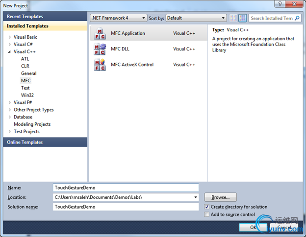Image resolution: width=306 pixels, height=237 pixels.
Task: Select the MFC Application template icon
Action: click(x=100, y=33)
